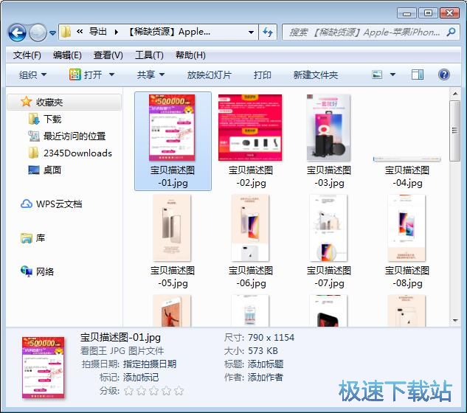Open the view options dropdown arrow
The image size is (467, 413).
pos(392,74)
